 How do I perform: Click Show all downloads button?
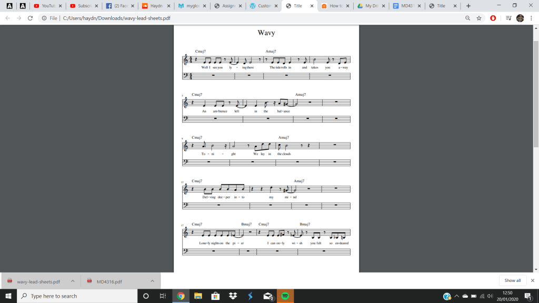tap(512, 280)
